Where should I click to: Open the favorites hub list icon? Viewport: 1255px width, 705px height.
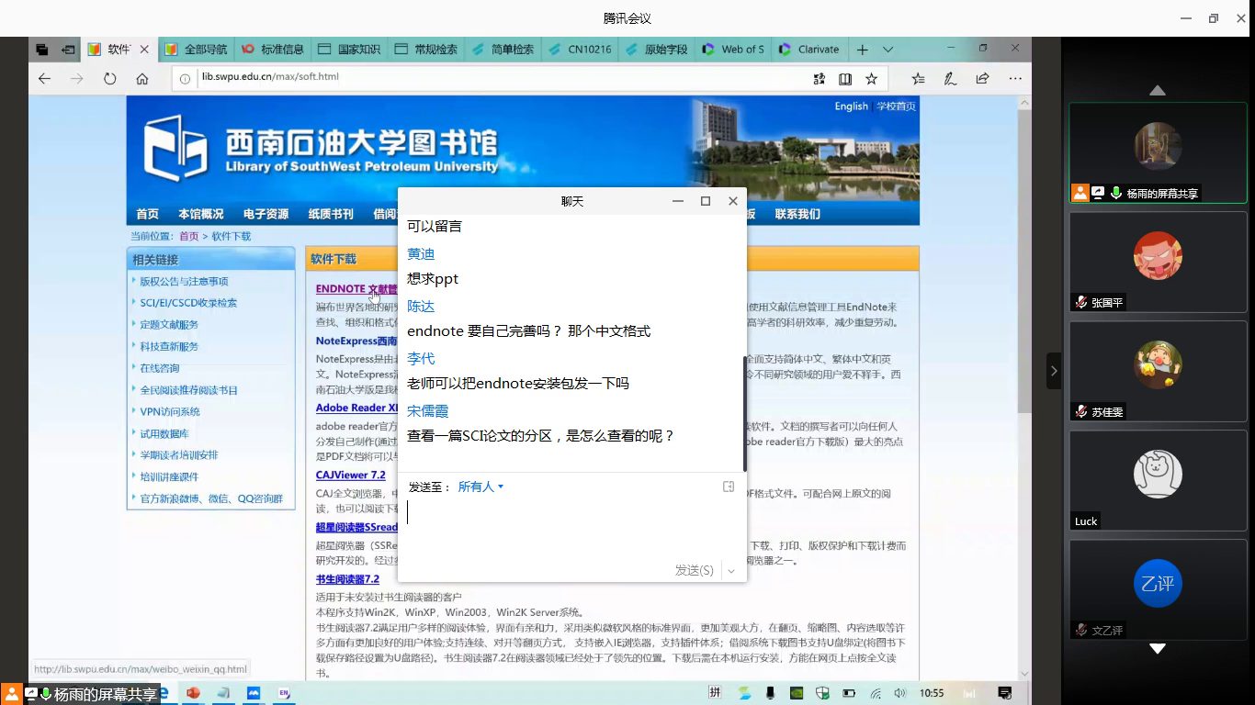[918, 79]
